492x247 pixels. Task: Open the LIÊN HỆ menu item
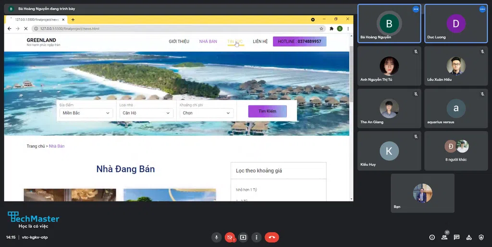point(260,41)
